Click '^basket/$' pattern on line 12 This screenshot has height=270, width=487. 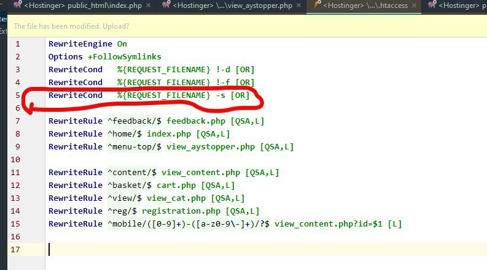tap(129, 186)
